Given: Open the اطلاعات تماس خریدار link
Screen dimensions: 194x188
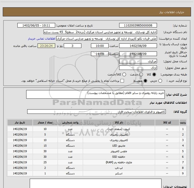Looking at the screenshot, I should click(x=42, y=39).
